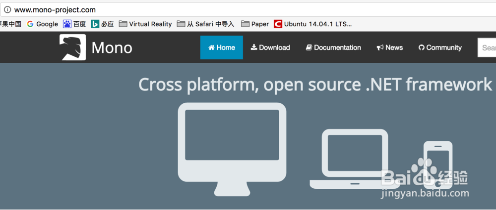
Task: Open the Google bookmark
Action: coord(42,24)
